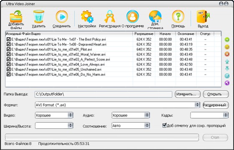Viewport: 234px width, 150px height.
Task: Open the Помощь question mark icon
Action: coord(178,16)
